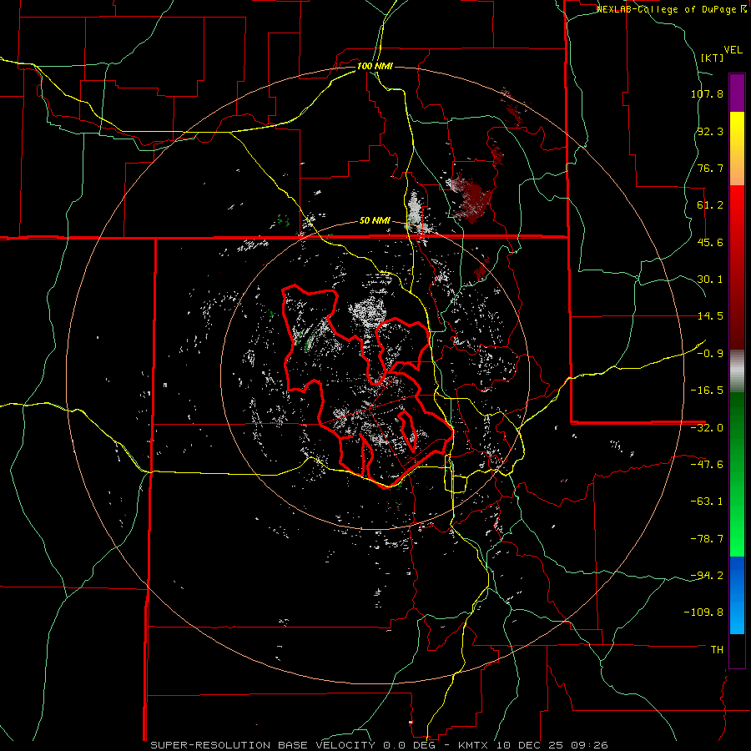Pick the purple segment of velocity color bar
The image size is (751, 751).
pos(737,93)
